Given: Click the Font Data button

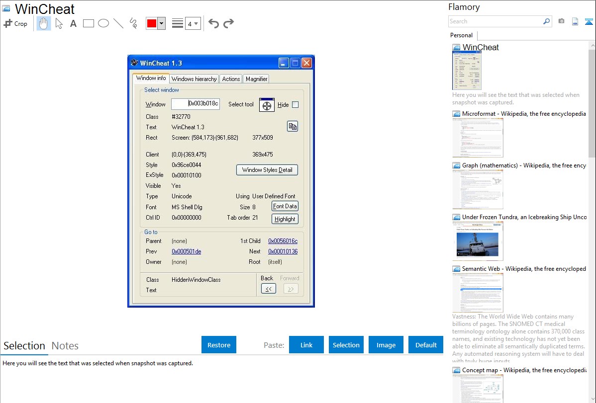Looking at the screenshot, I should 285,206.
